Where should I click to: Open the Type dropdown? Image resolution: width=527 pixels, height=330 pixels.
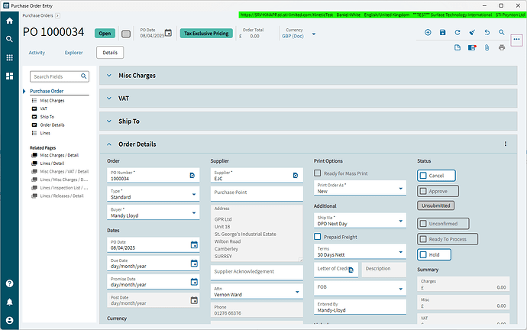194,194
